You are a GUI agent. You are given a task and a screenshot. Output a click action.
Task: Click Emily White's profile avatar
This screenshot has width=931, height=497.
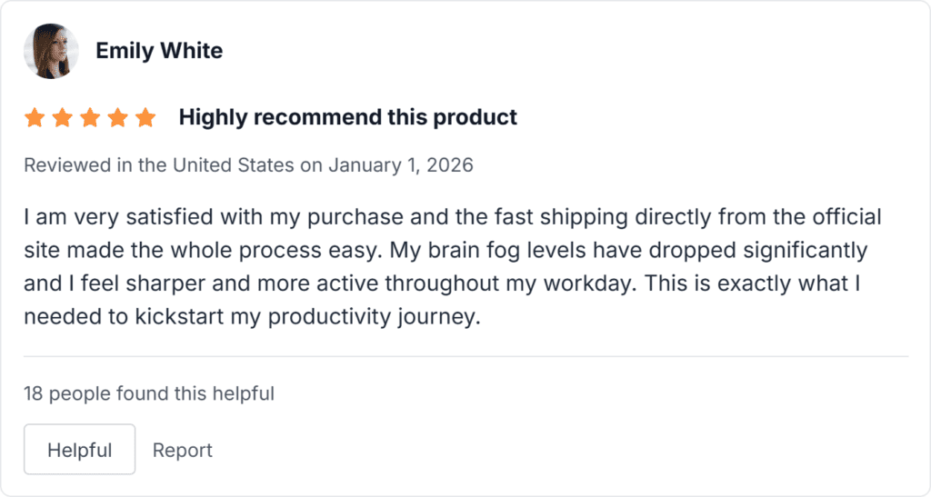51,51
